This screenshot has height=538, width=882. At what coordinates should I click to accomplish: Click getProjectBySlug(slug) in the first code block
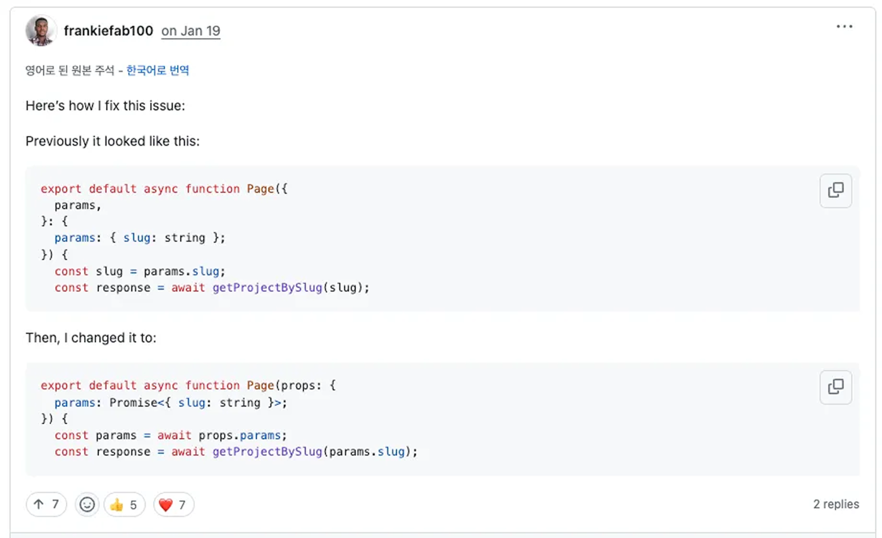pyautogui.click(x=291, y=288)
